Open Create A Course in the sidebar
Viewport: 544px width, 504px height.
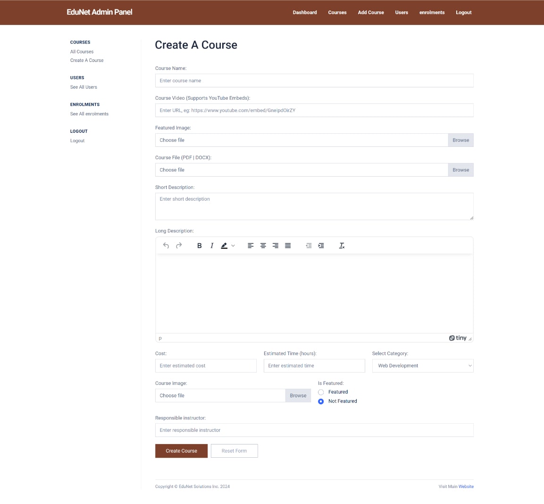[x=87, y=60]
